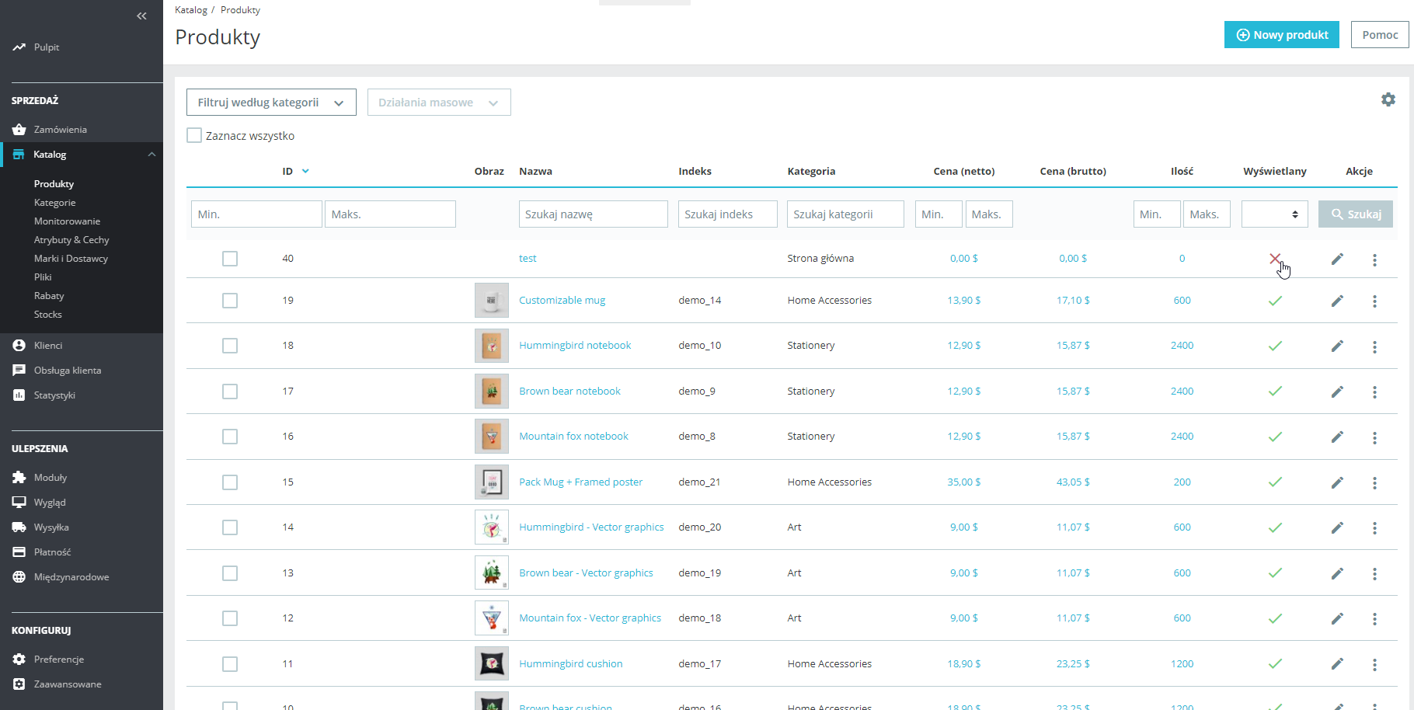
Task: Collapse the Katalog sidebar section
Action: coord(151,155)
